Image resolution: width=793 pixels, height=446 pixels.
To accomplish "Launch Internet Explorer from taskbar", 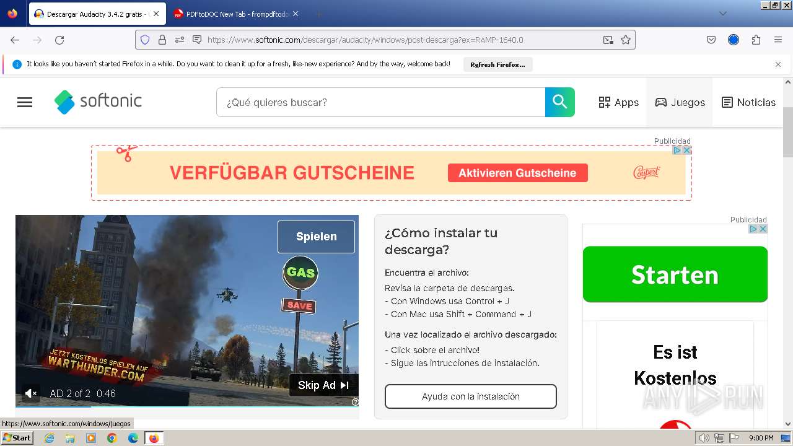I will click(x=49, y=438).
